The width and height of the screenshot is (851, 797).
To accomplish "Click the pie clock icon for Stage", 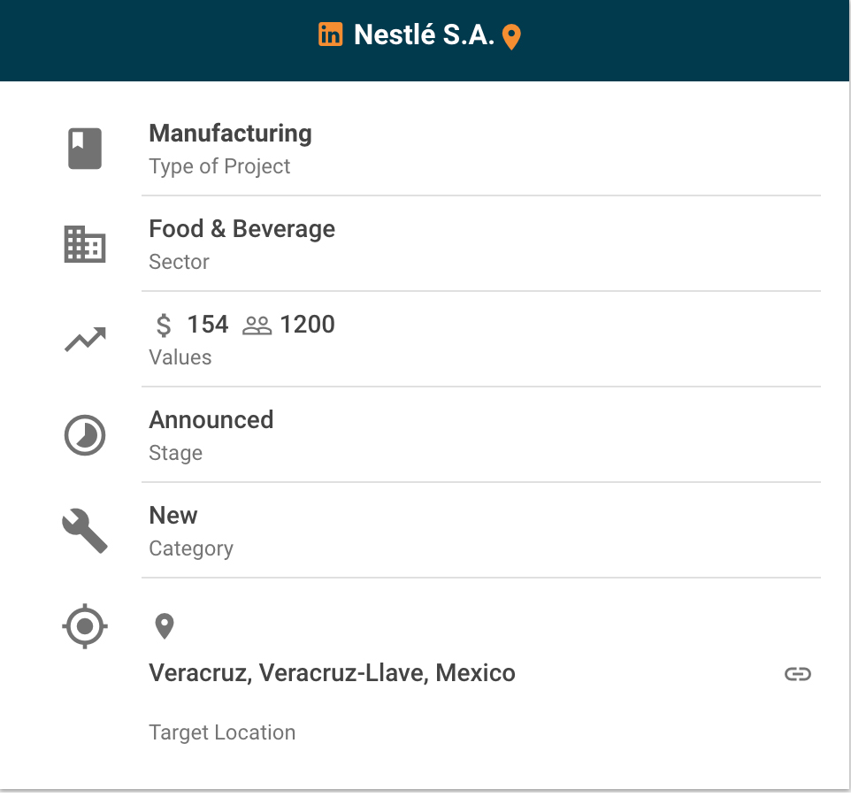I will [85, 435].
